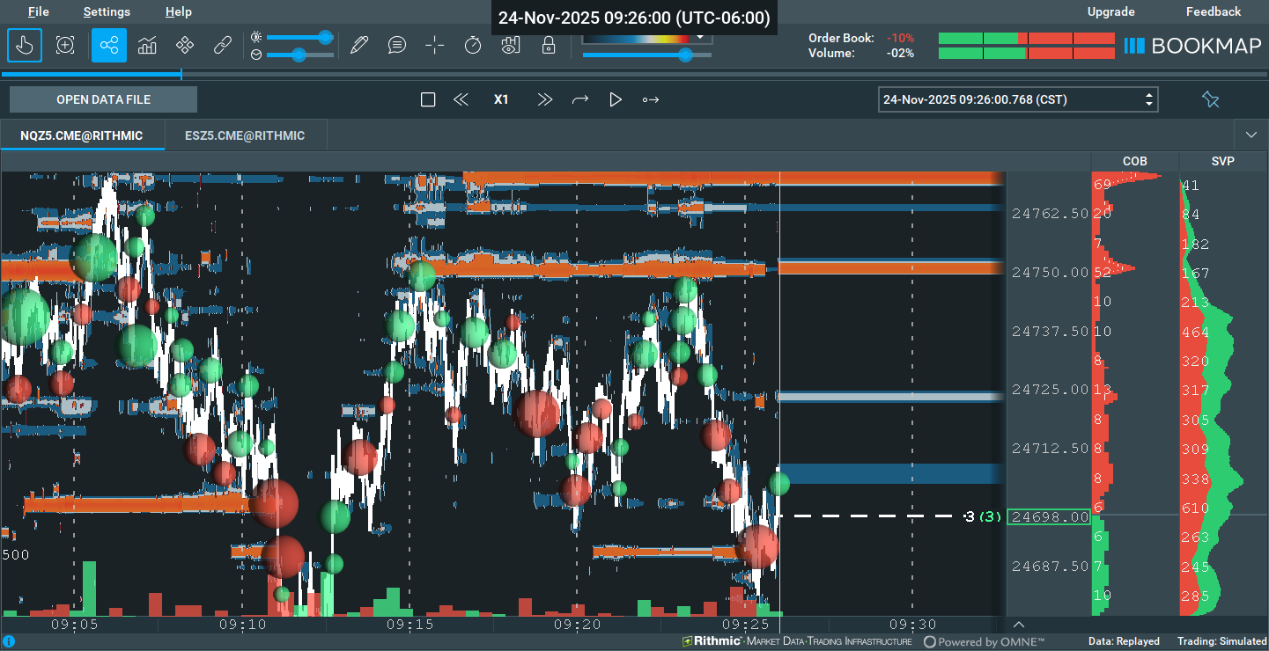Toggle the padlock lock icon
The image size is (1269, 651).
click(x=549, y=46)
